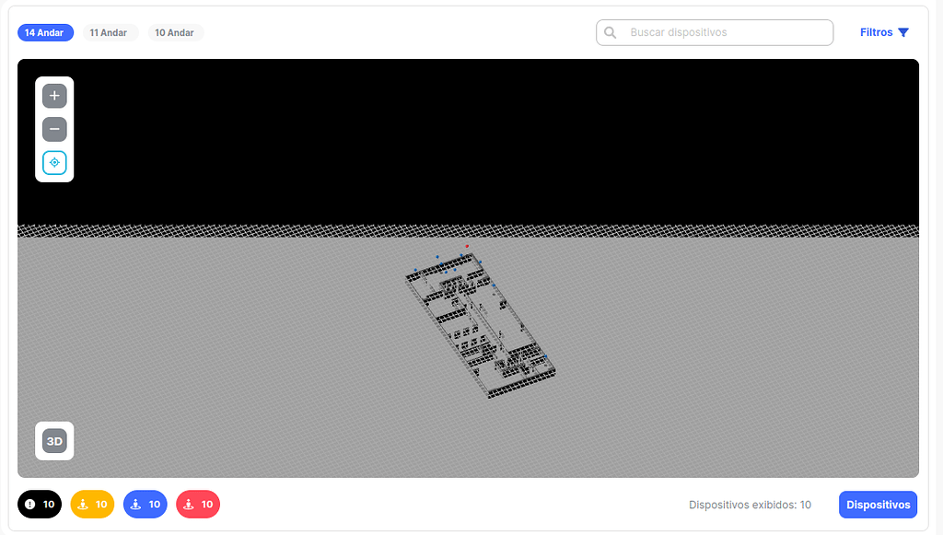The width and height of the screenshot is (943, 535).
Task: Click the red device status badge showing 10
Action: point(197,505)
